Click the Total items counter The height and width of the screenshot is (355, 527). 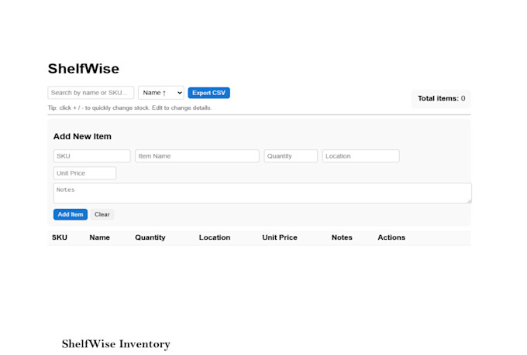pyautogui.click(x=441, y=99)
